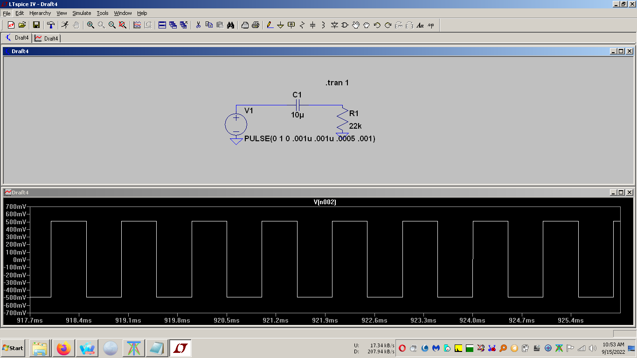
Task: Click the V(n002) trace label
Action: [x=325, y=202]
